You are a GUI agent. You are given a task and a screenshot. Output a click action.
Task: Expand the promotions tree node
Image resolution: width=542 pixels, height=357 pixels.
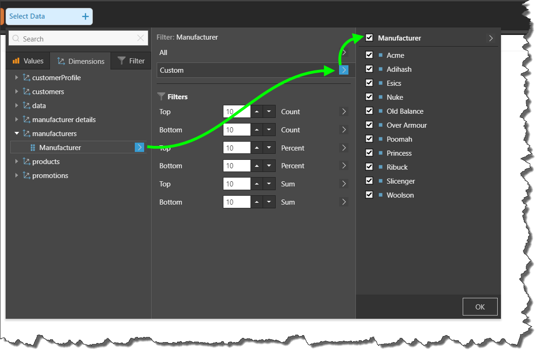17,175
